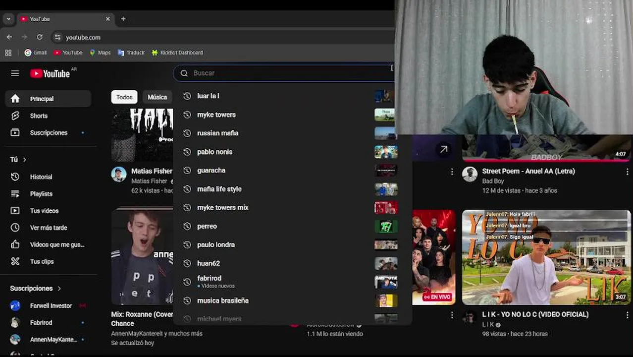Reload the page with the refresh icon
This screenshot has width=633, height=357.
[40, 37]
